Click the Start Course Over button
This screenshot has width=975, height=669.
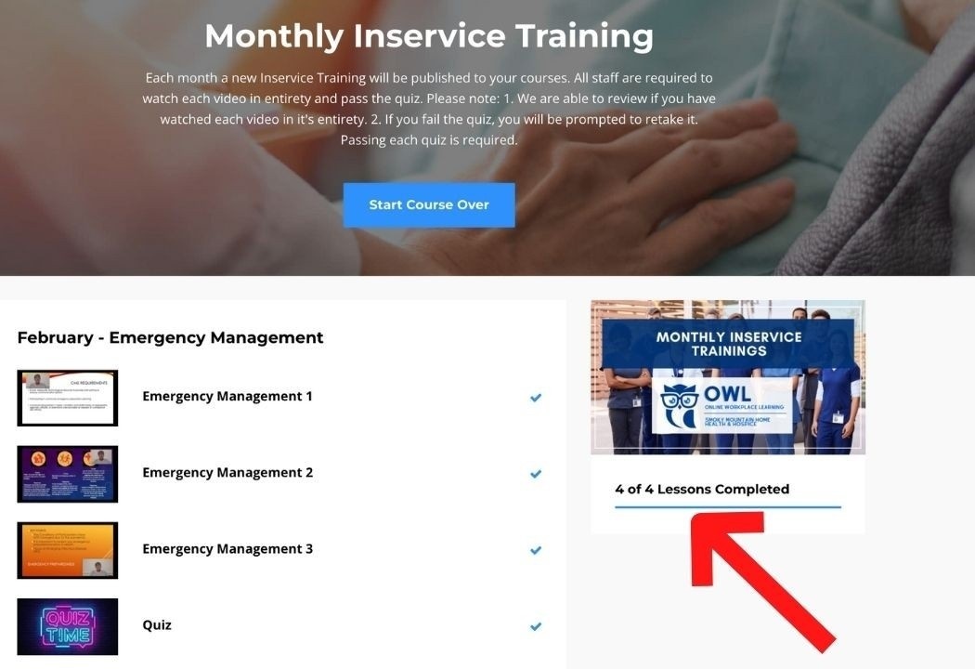[x=428, y=204]
